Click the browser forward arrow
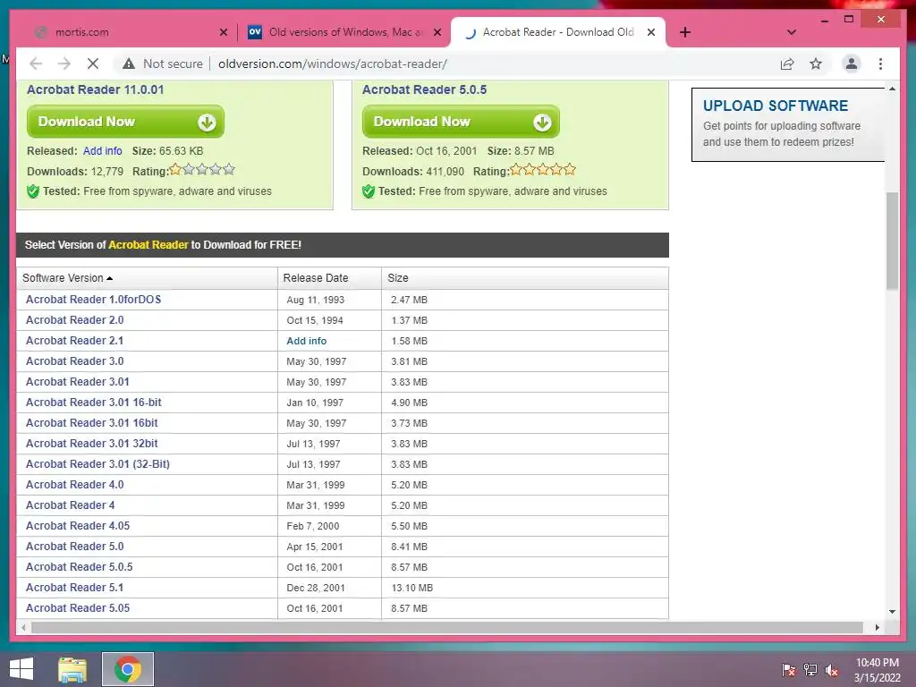Image resolution: width=916 pixels, height=687 pixels. click(x=64, y=64)
